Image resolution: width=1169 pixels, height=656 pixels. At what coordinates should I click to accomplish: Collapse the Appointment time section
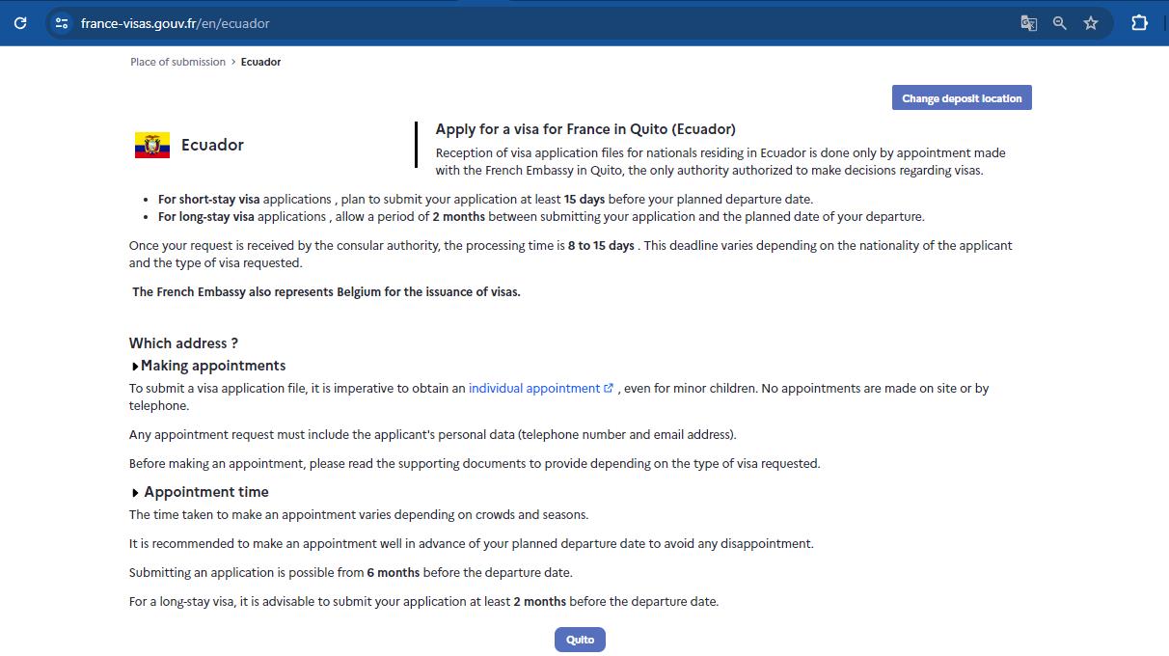click(135, 493)
